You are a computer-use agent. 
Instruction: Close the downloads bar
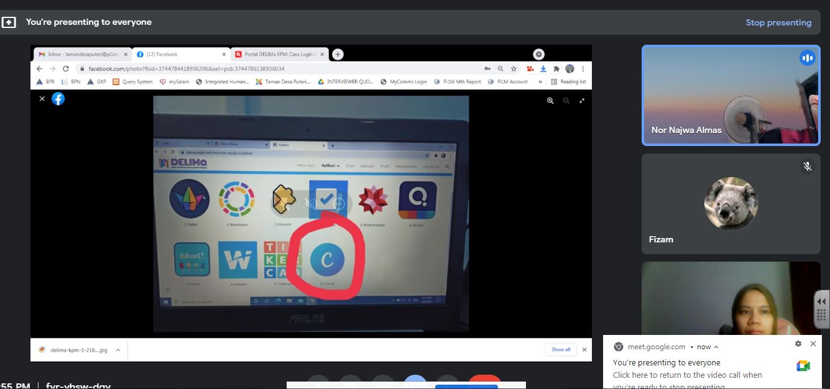coord(584,349)
